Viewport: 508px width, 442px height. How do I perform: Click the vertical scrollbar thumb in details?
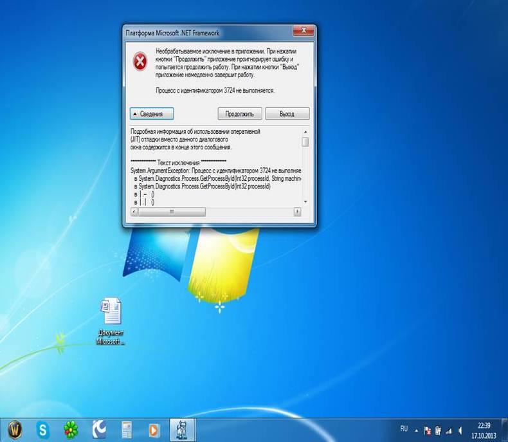point(305,142)
